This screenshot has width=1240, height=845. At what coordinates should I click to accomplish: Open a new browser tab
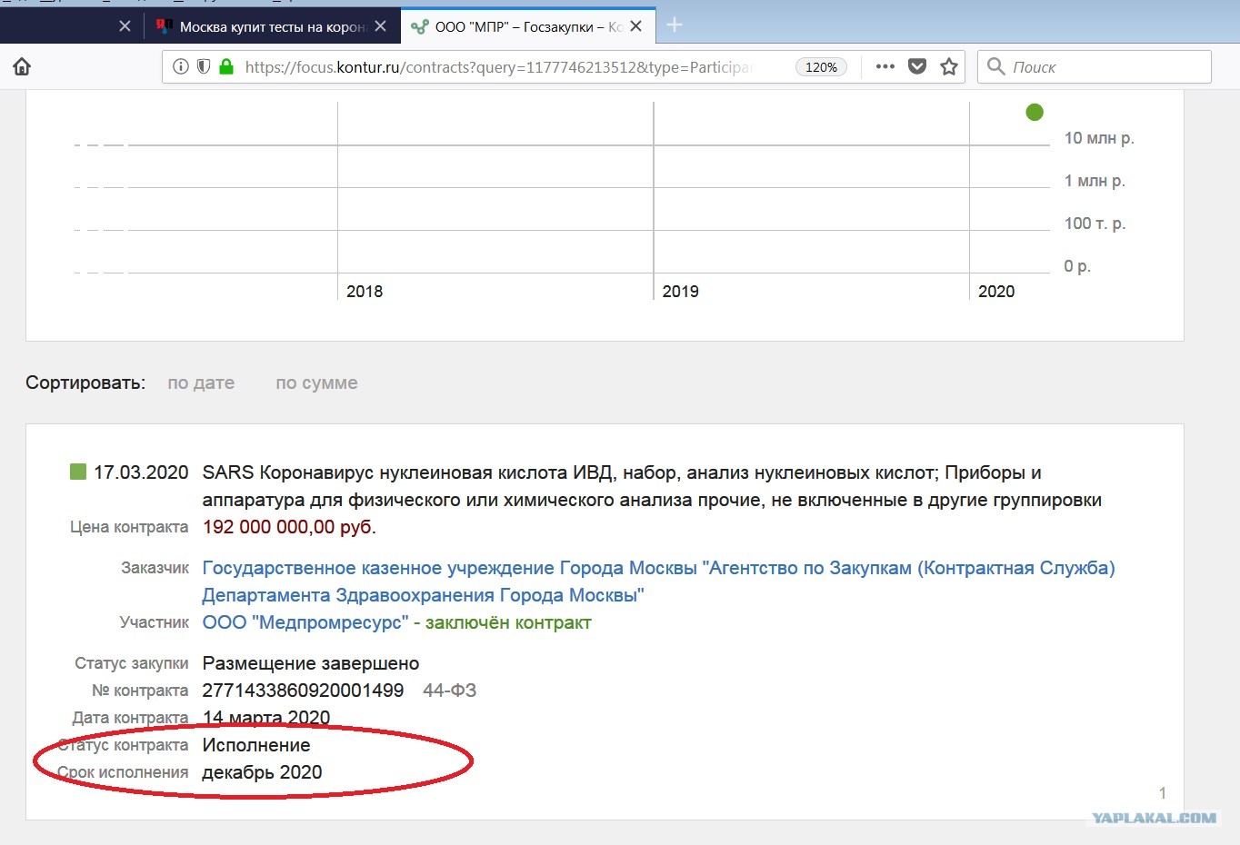click(x=674, y=25)
